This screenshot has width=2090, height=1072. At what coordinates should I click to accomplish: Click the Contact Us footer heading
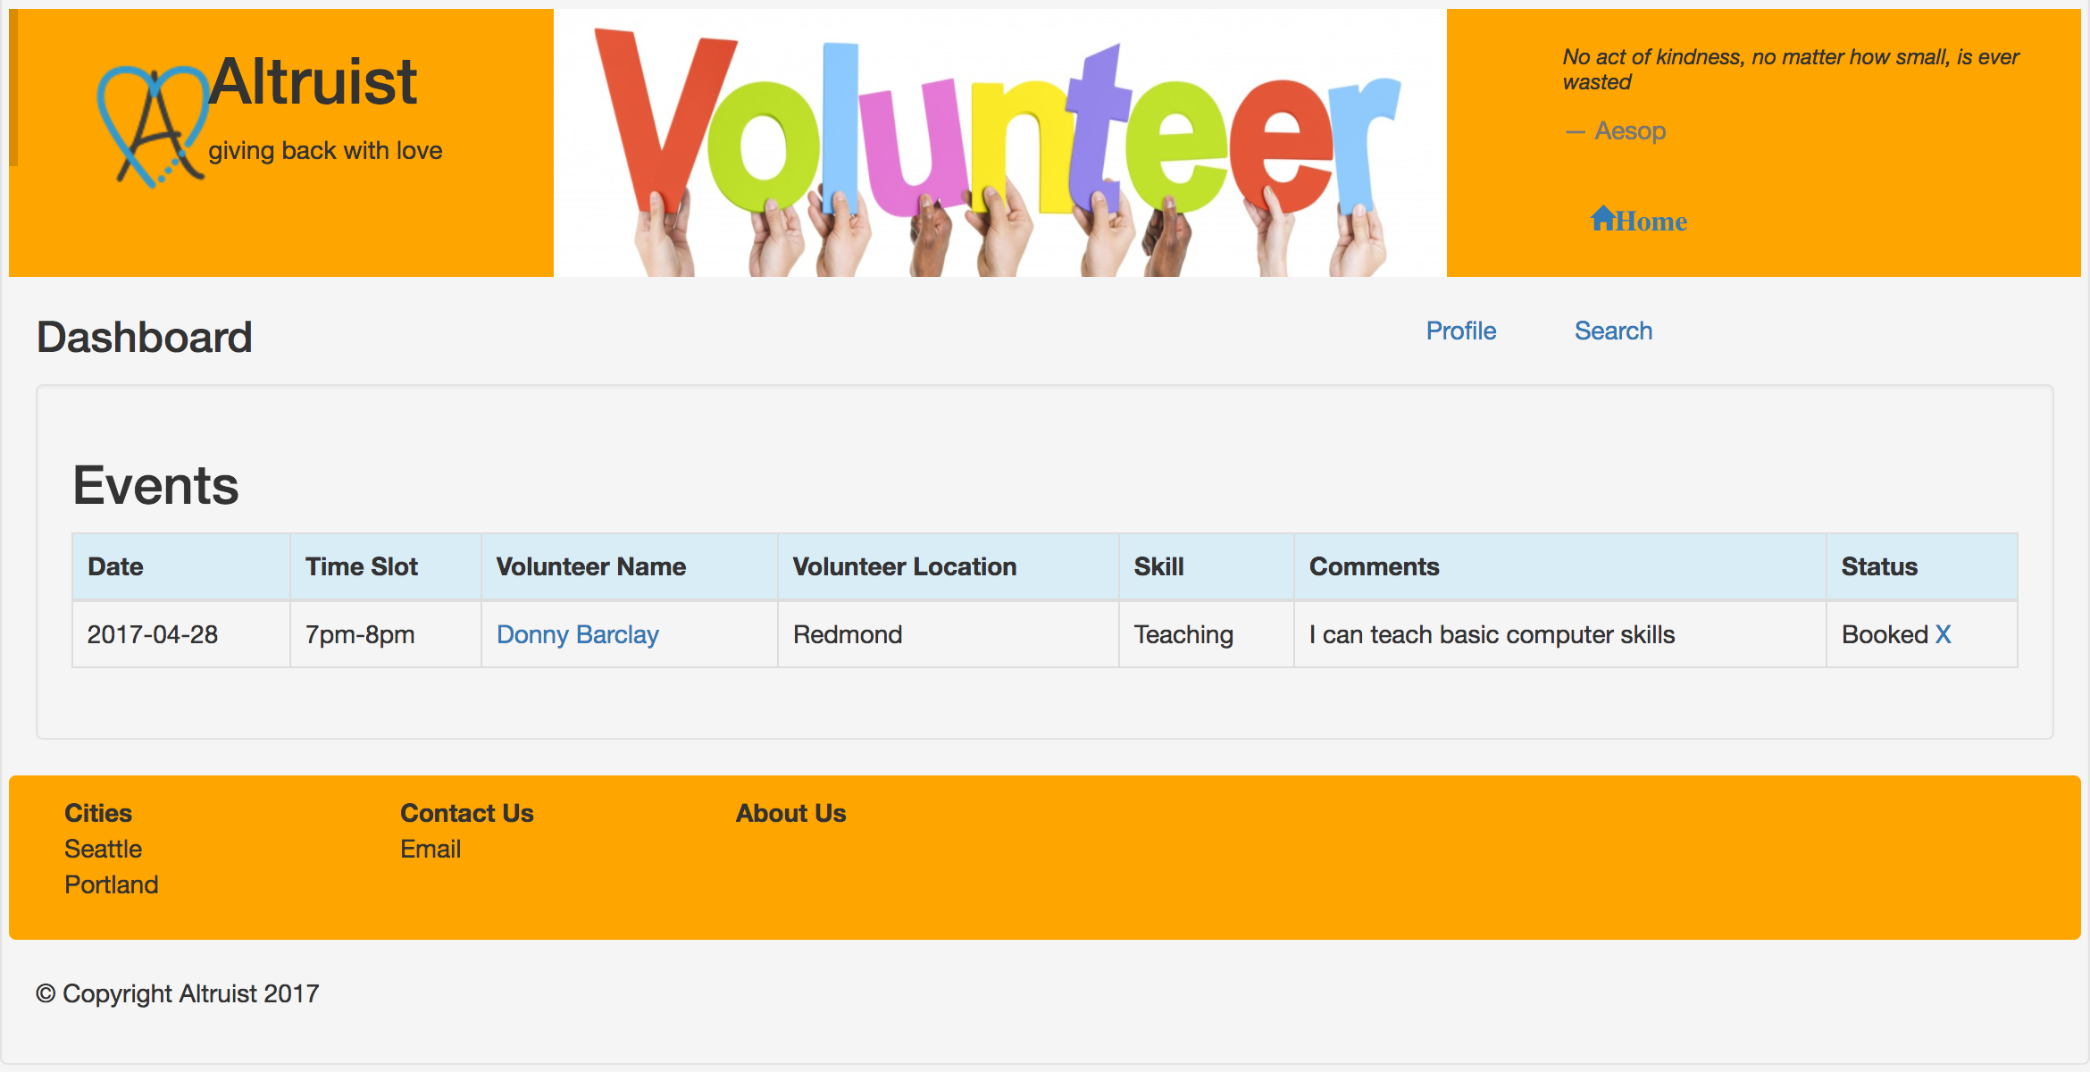(x=466, y=813)
